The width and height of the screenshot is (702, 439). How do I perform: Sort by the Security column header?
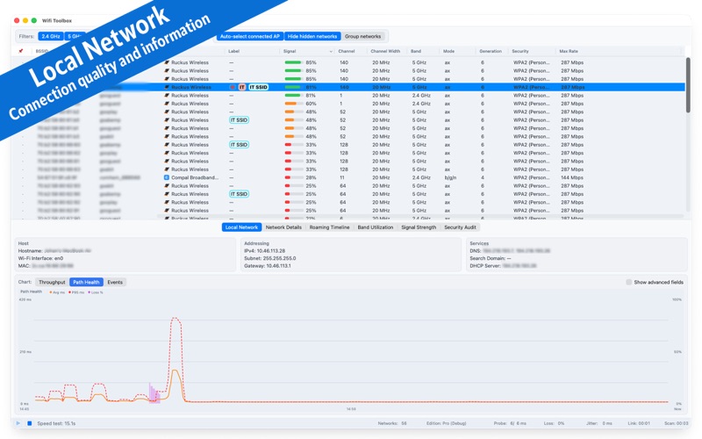520,52
